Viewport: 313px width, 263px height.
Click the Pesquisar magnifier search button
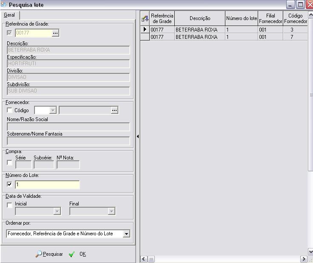(49, 254)
